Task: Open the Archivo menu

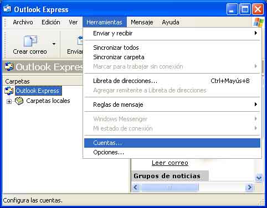Action: pos(23,22)
